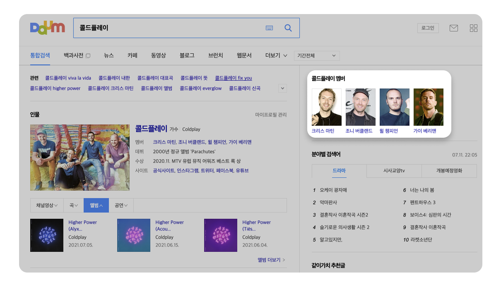Click 마이프로필 관리 link

click(271, 115)
